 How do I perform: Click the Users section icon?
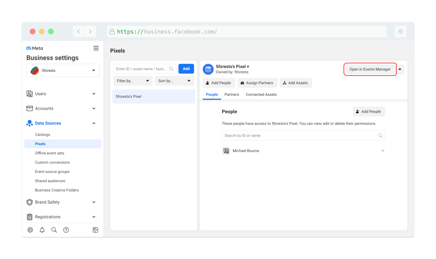click(x=29, y=94)
